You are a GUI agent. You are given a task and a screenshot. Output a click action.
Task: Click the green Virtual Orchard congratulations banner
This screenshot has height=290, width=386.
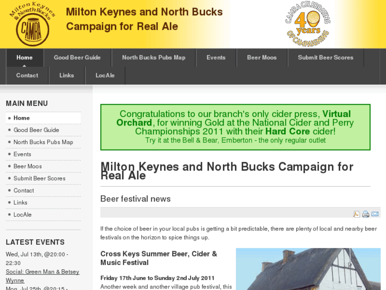tap(235, 127)
